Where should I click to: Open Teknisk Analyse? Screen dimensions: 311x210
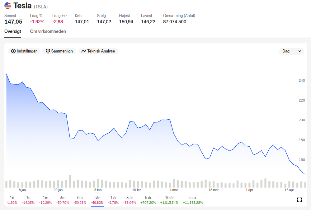point(98,51)
